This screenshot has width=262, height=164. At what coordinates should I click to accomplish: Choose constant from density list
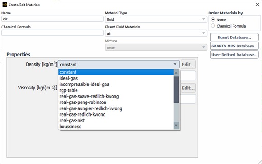click(x=116, y=72)
